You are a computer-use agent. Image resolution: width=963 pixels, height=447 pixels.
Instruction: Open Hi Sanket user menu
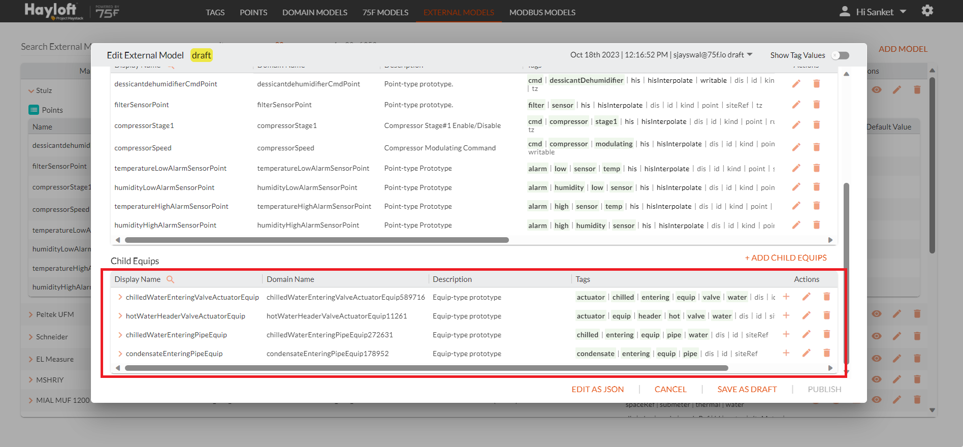(874, 11)
